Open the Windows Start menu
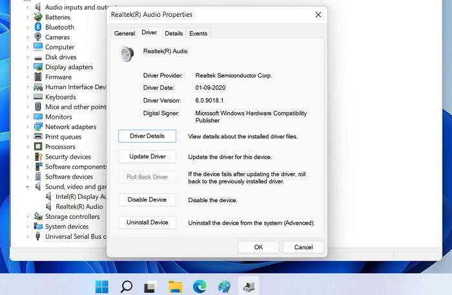Image resolution: width=452 pixels, height=295 pixels. [x=102, y=287]
